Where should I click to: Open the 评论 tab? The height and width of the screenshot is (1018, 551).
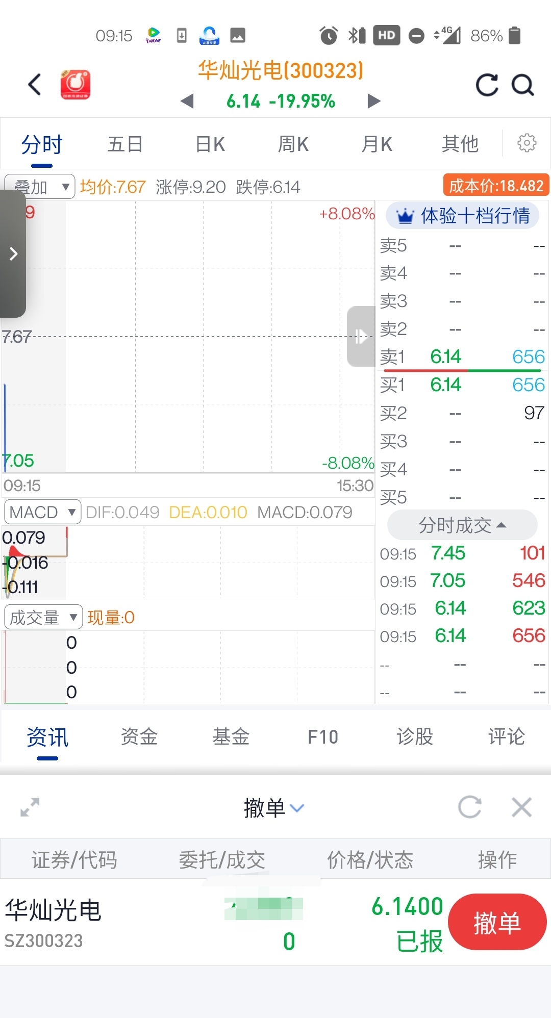click(507, 737)
